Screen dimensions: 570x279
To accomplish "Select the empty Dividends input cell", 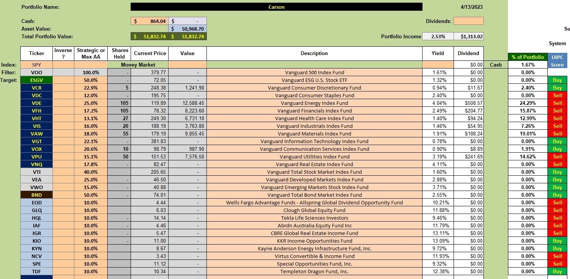I will (x=468, y=21).
